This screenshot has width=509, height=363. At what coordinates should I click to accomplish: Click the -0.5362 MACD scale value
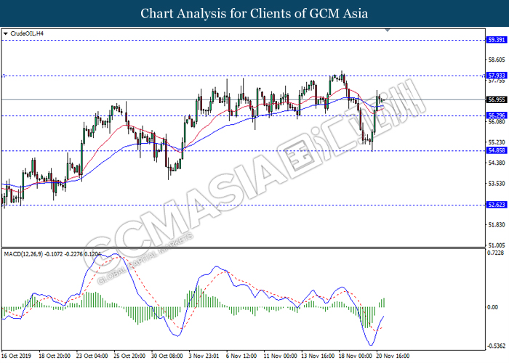point(497,346)
